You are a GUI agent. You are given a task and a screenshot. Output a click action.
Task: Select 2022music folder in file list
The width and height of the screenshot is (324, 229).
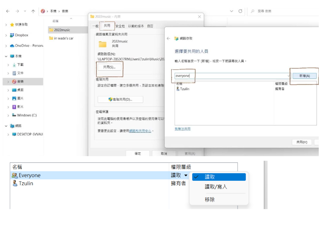pyautogui.click(x=68, y=30)
